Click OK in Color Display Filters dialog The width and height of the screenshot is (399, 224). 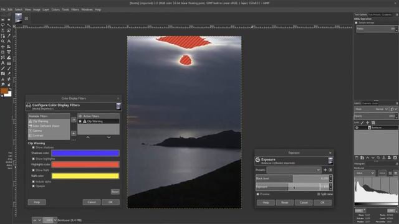(110, 202)
